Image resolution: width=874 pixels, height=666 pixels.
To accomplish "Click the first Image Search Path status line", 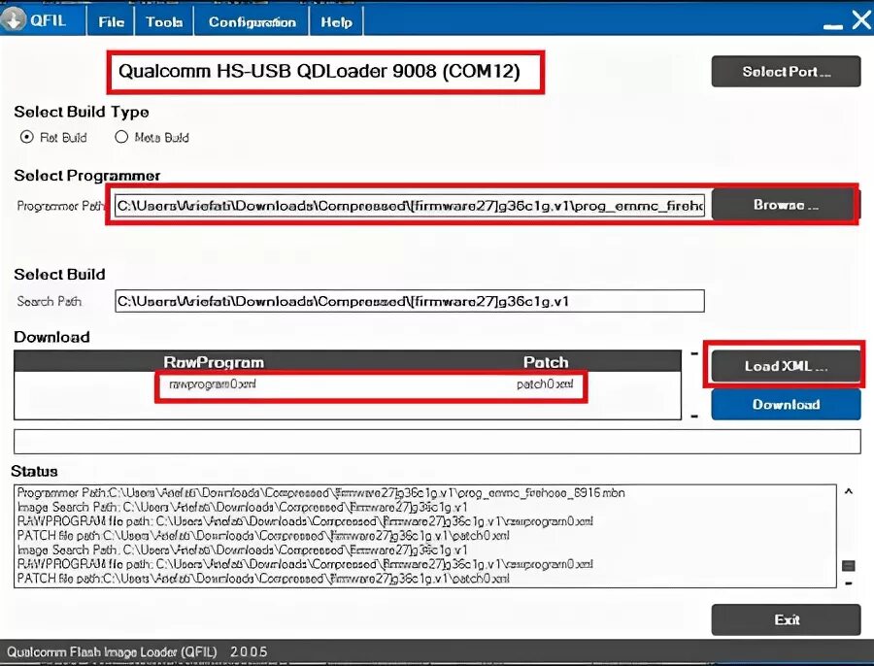I will (243, 507).
